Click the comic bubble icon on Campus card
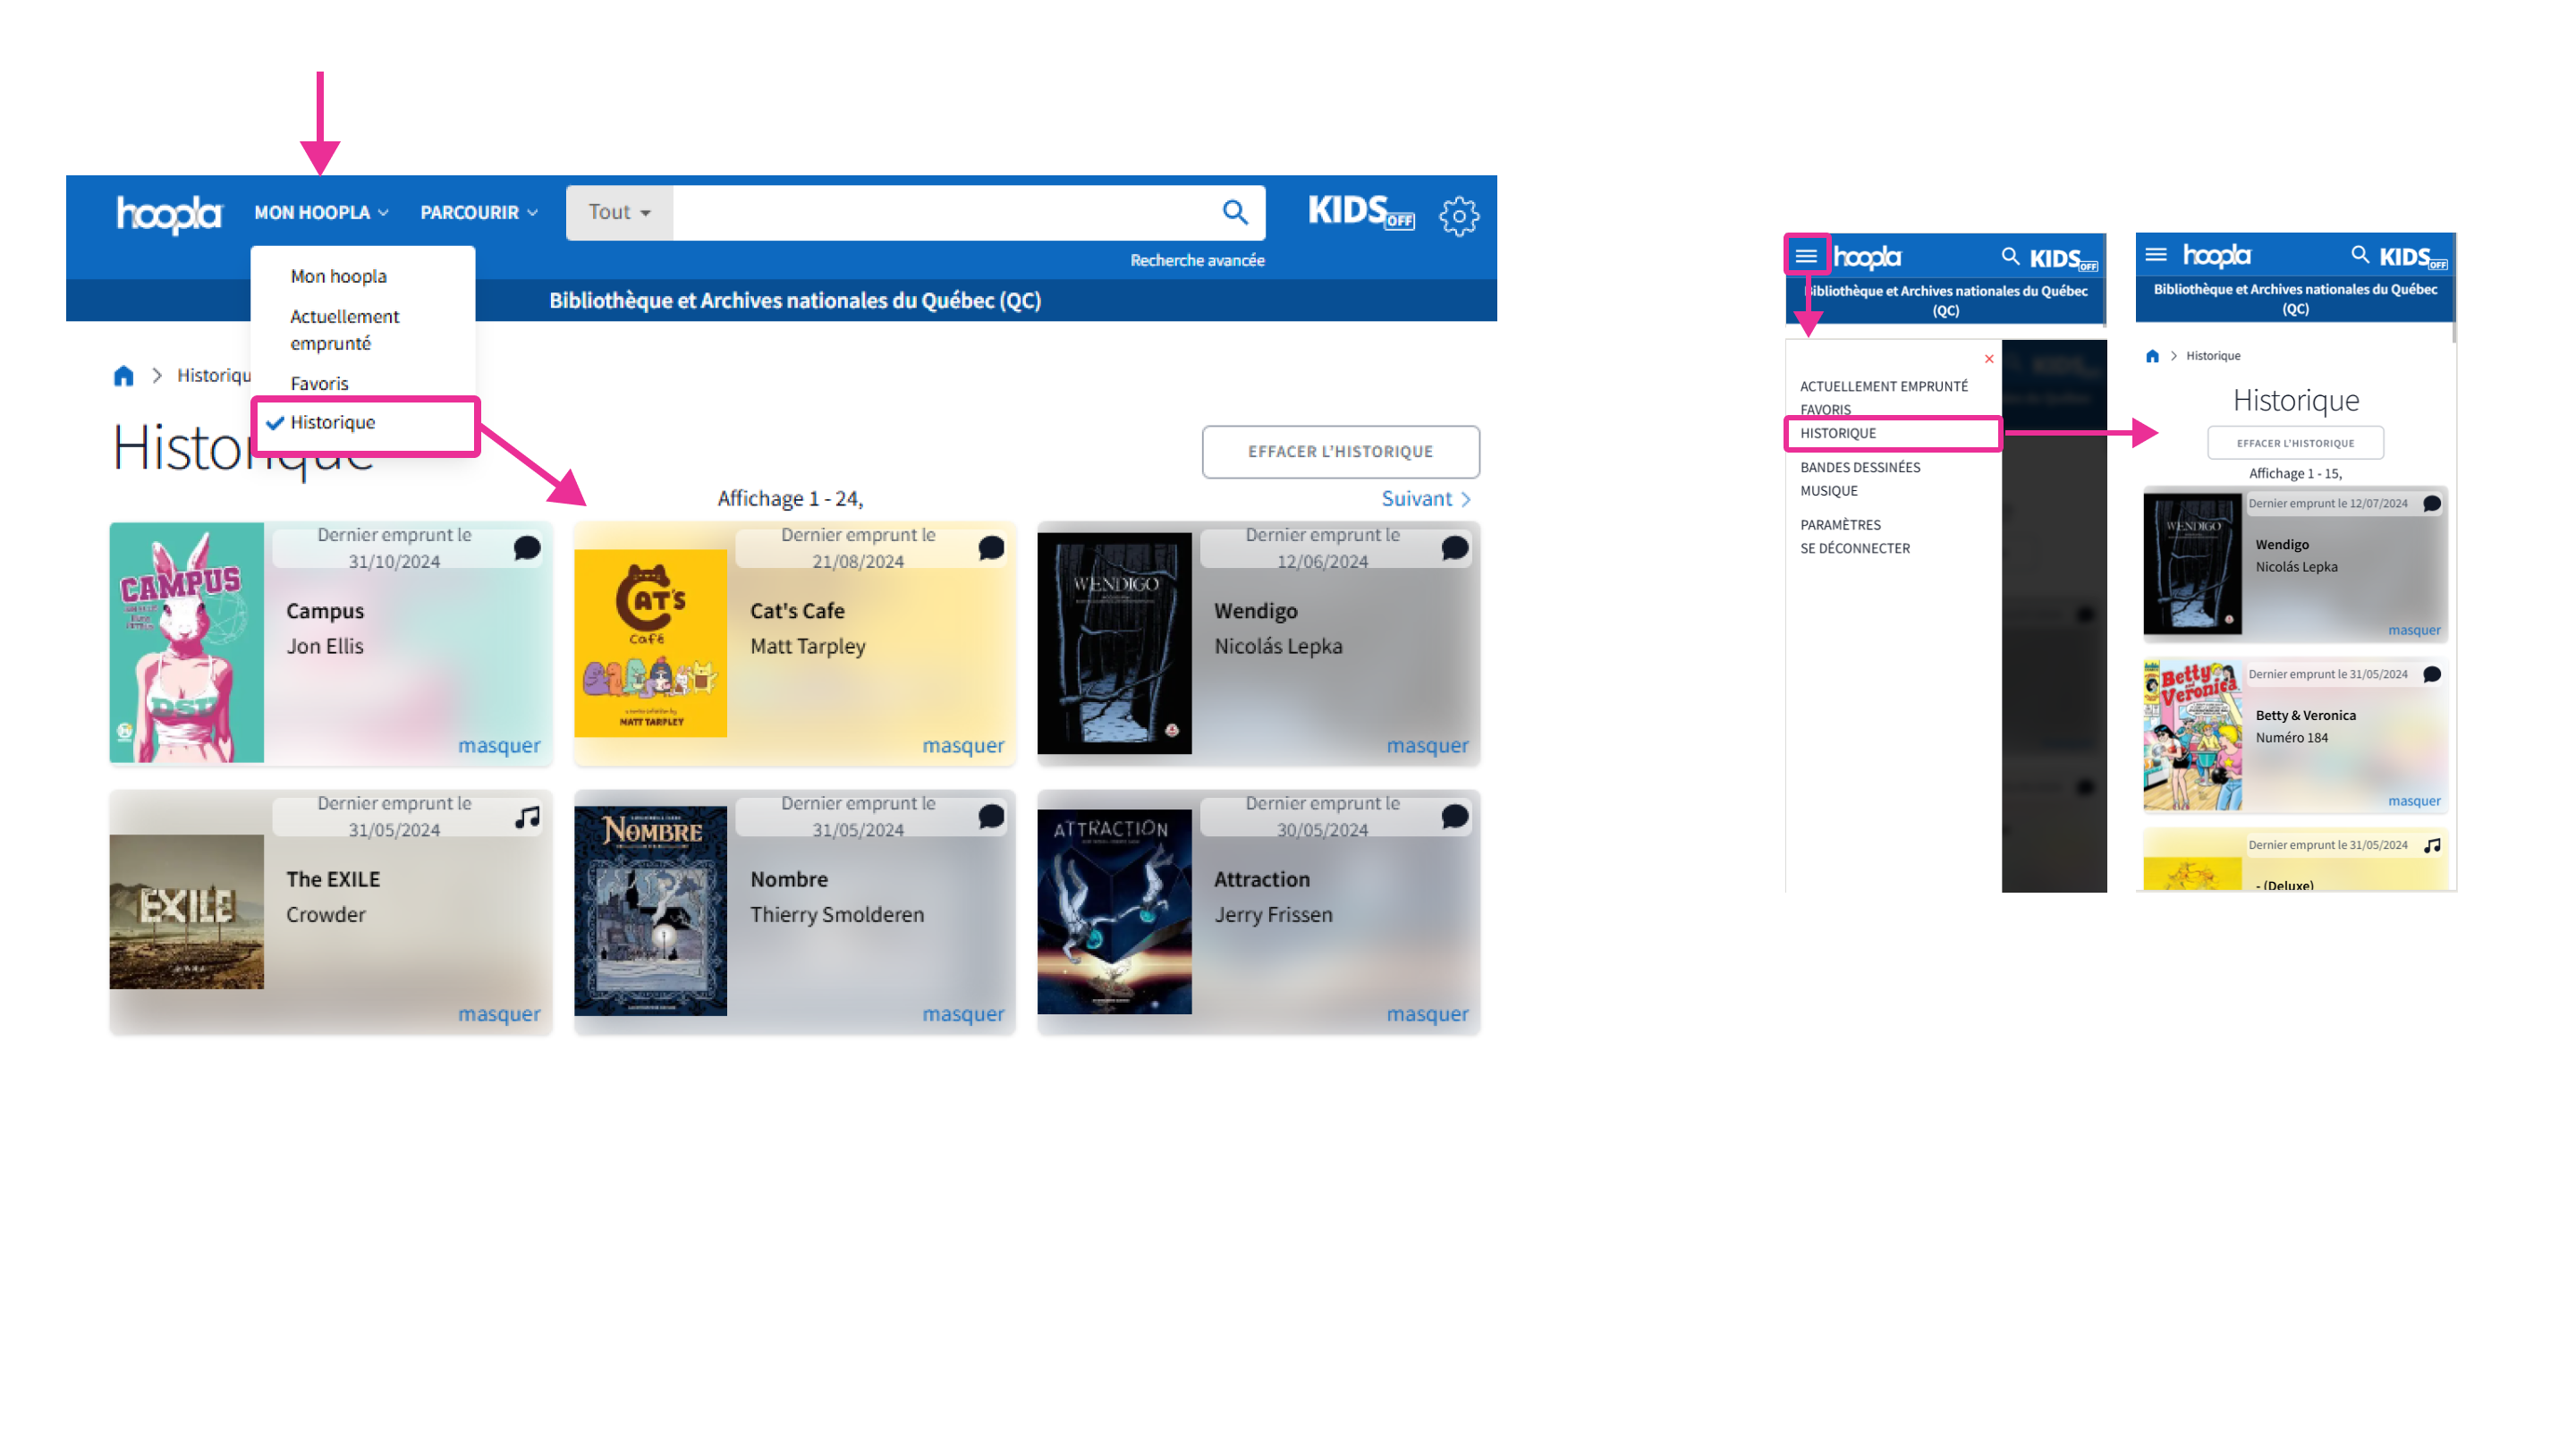 pyautogui.click(x=527, y=548)
